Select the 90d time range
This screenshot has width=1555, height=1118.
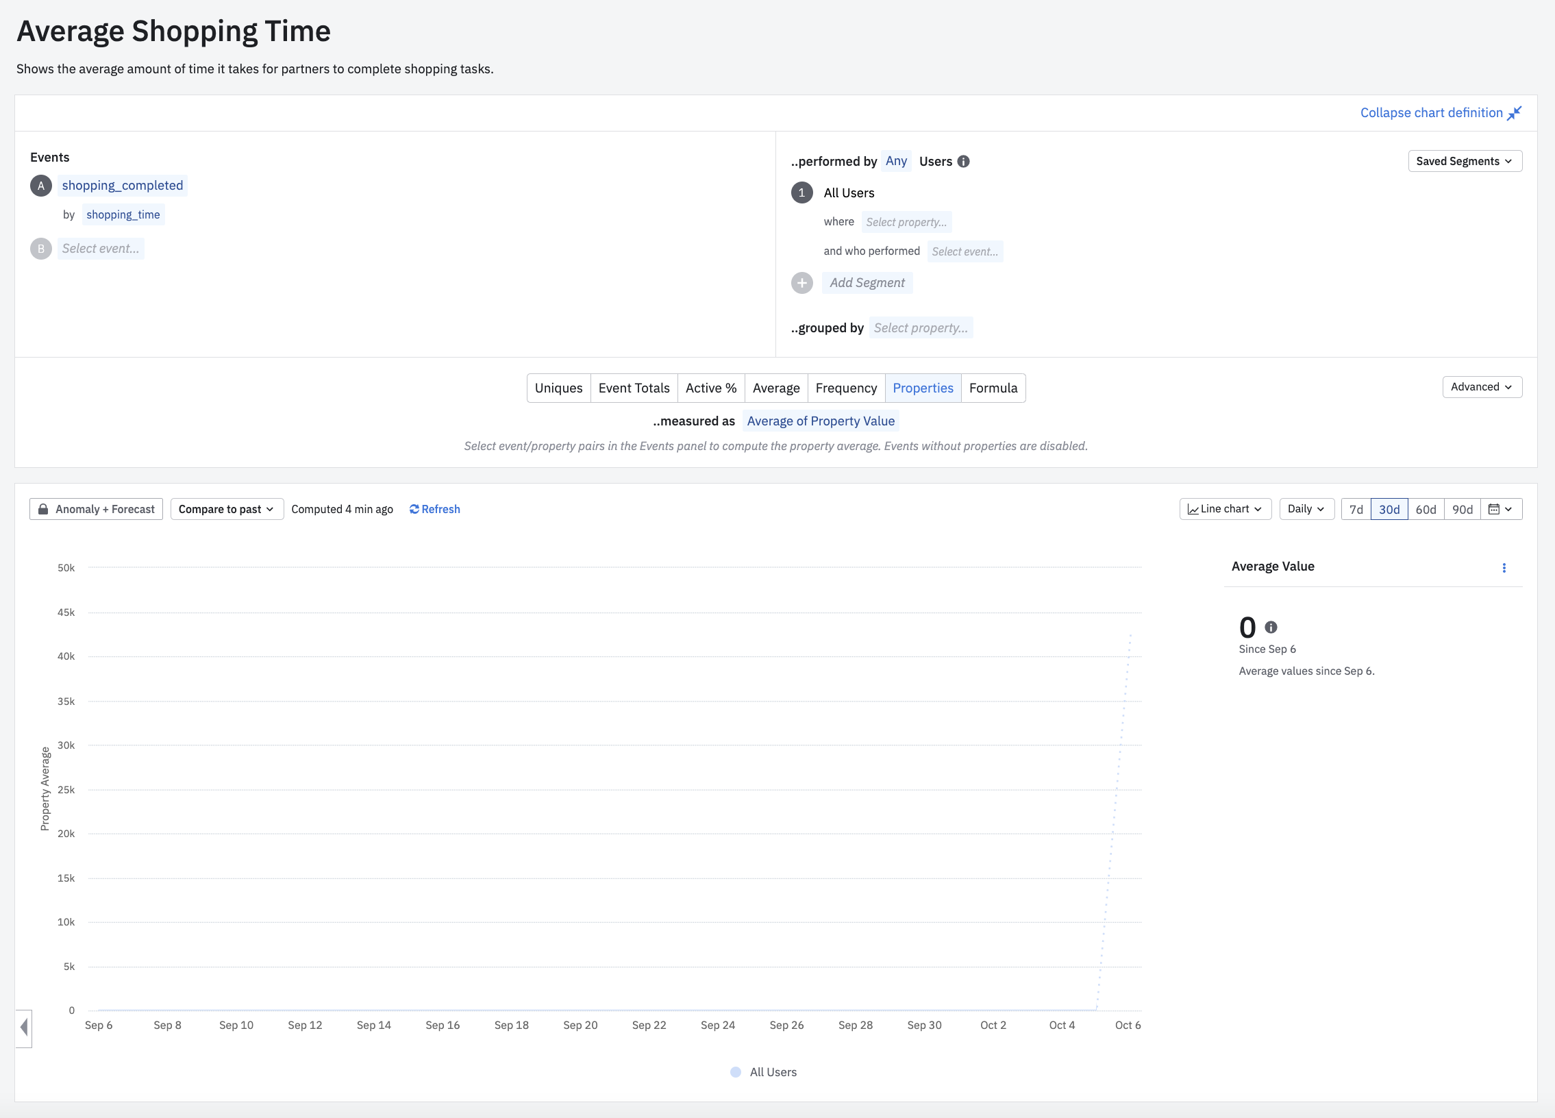1462,509
